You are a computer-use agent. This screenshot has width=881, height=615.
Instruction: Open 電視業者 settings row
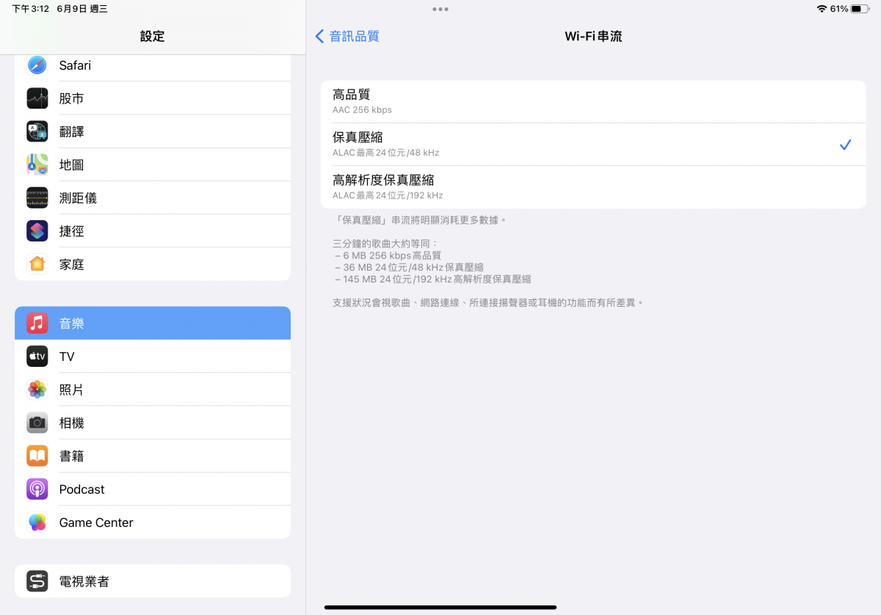(x=153, y=581)
